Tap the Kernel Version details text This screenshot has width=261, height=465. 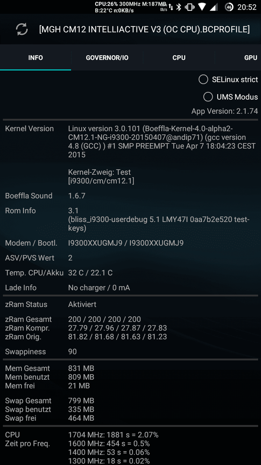(162, 142)
